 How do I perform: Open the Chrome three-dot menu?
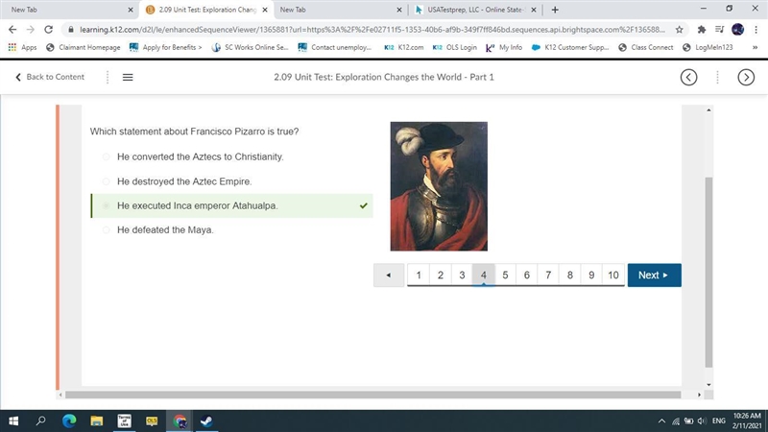click(x=756, y=30)
